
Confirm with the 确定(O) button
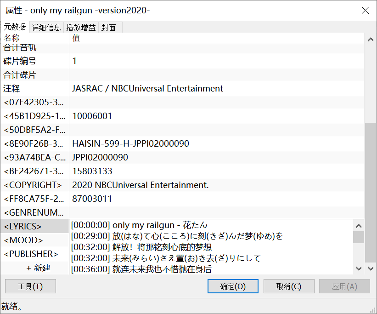[233, 286]
